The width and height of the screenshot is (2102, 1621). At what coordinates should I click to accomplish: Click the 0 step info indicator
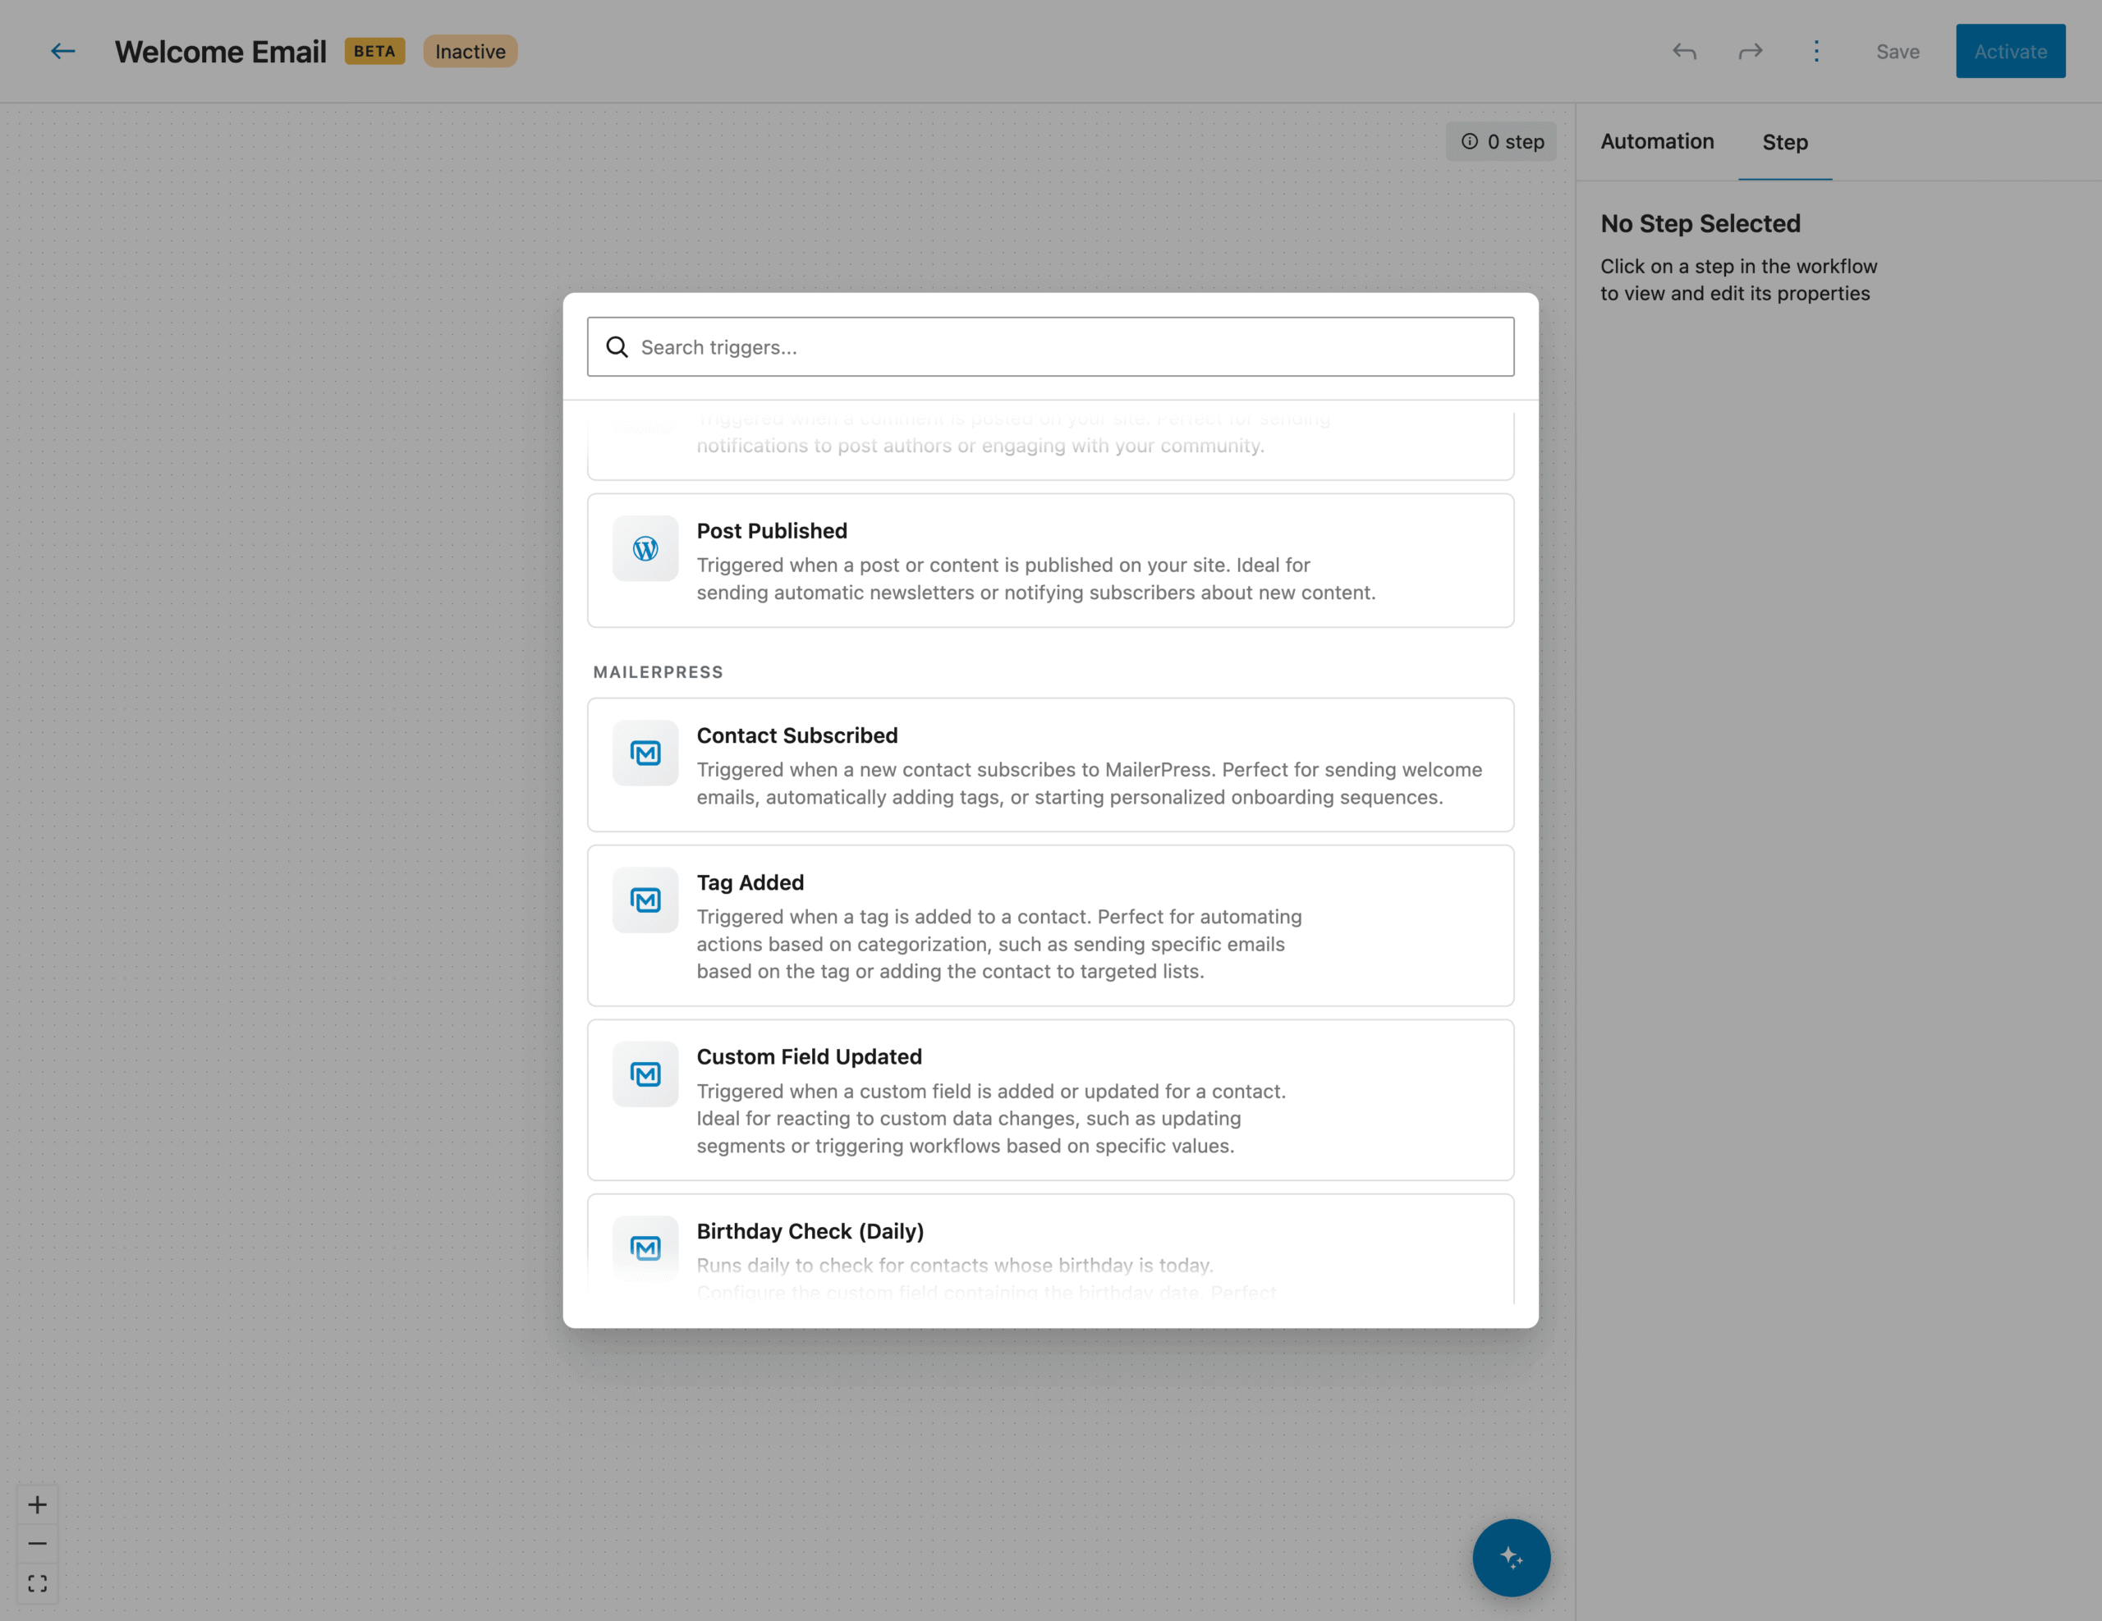(x=1502, y=142)
